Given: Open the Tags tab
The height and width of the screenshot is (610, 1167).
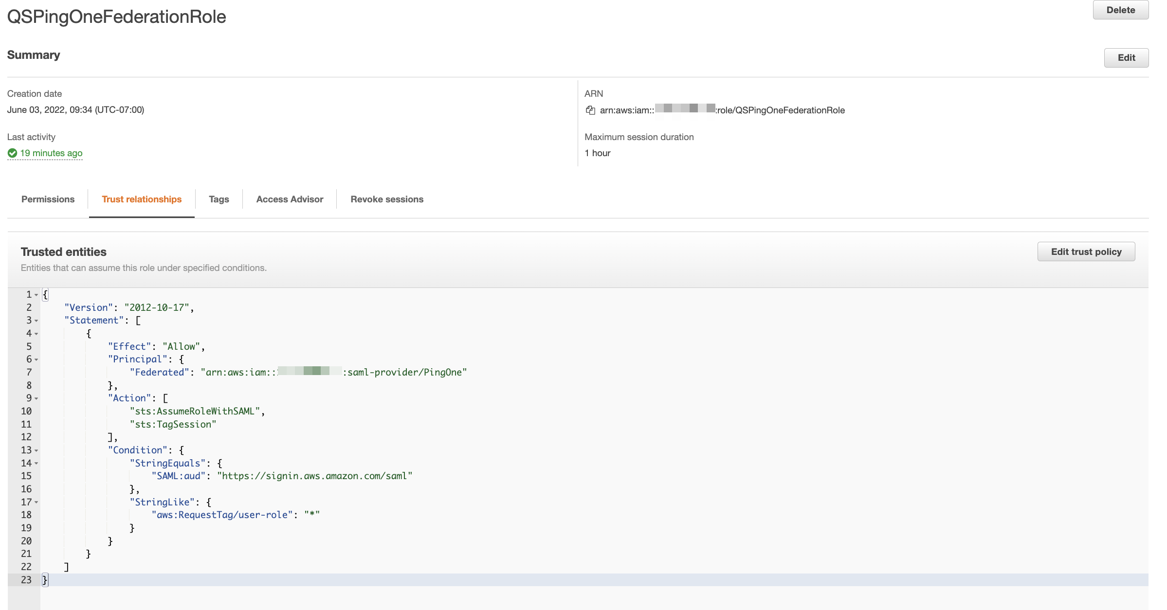Looking at the screenshot, I should [x=219, y=199].
